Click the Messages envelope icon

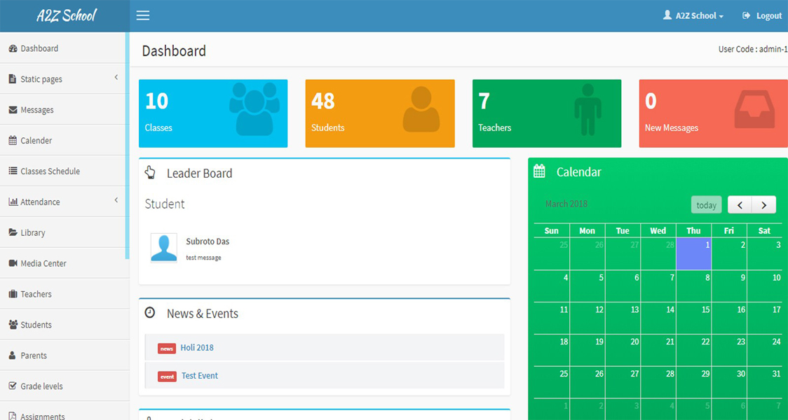click(13, 110)
